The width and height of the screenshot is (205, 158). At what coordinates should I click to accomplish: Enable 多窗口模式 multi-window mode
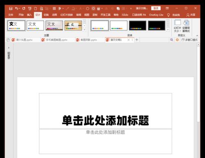click(189, 40)
